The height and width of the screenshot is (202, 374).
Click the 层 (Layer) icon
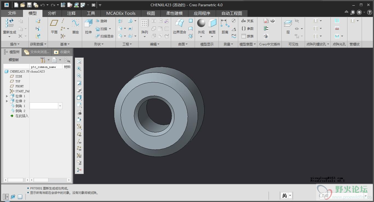pyautogui.click(x=288, y=24)
